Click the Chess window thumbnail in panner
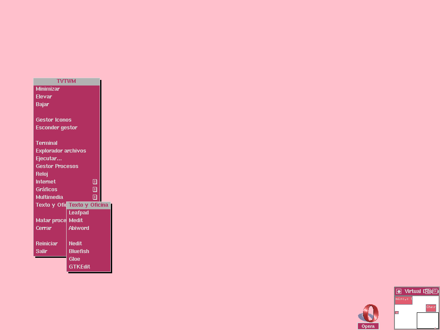 pos(431,308)
